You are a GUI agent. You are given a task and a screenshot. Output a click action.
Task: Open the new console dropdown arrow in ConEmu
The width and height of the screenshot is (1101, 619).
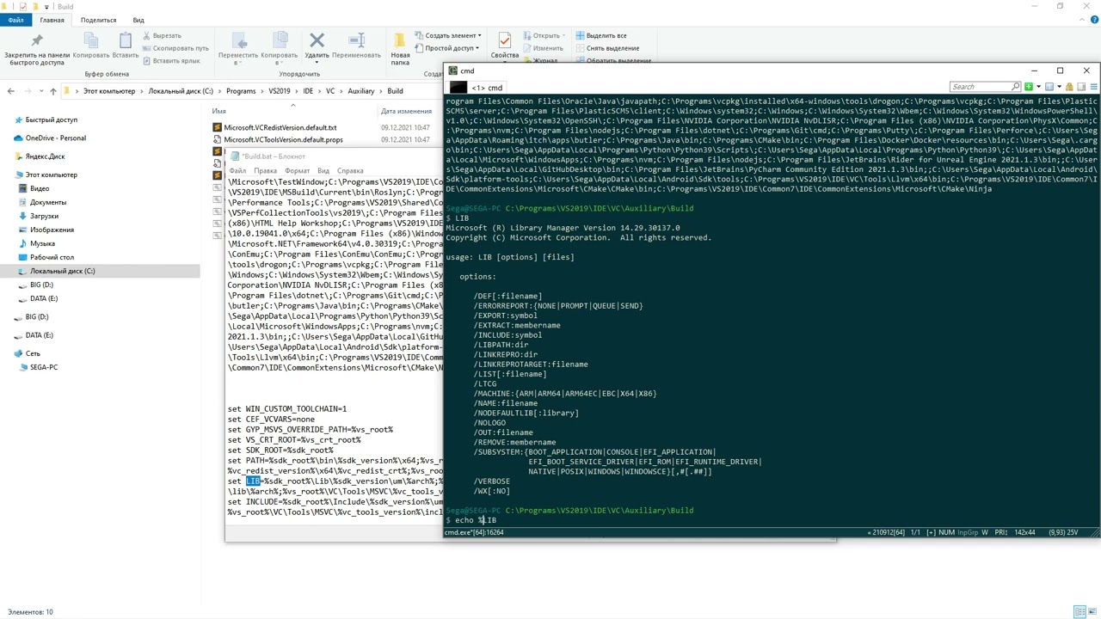tap(1038, 87)
